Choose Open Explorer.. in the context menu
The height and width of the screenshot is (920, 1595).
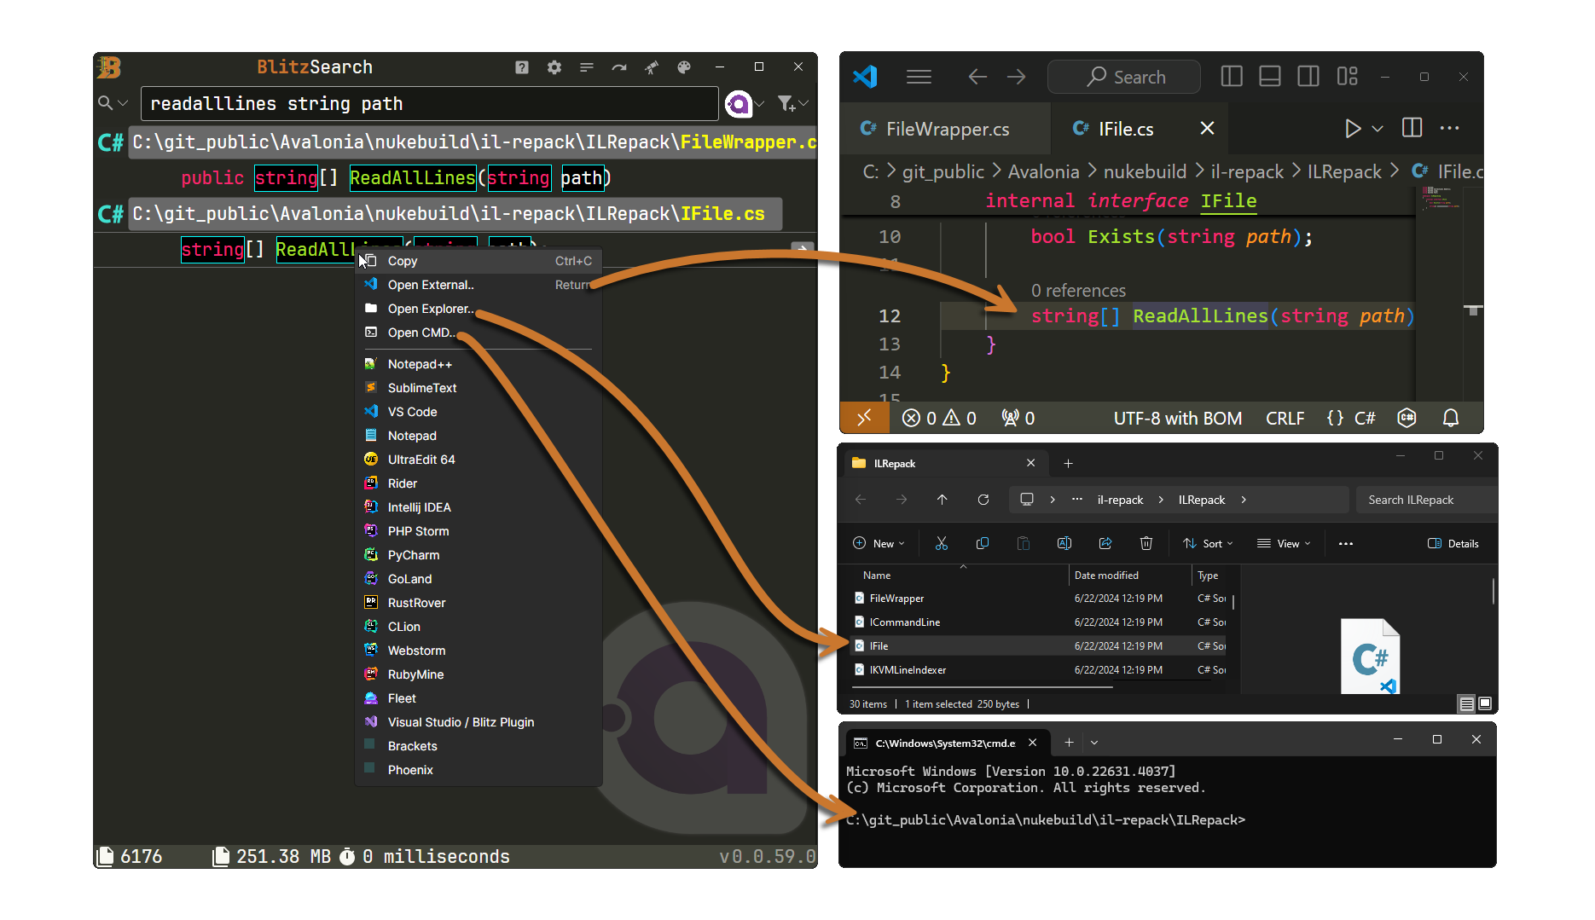coord(478,309)
